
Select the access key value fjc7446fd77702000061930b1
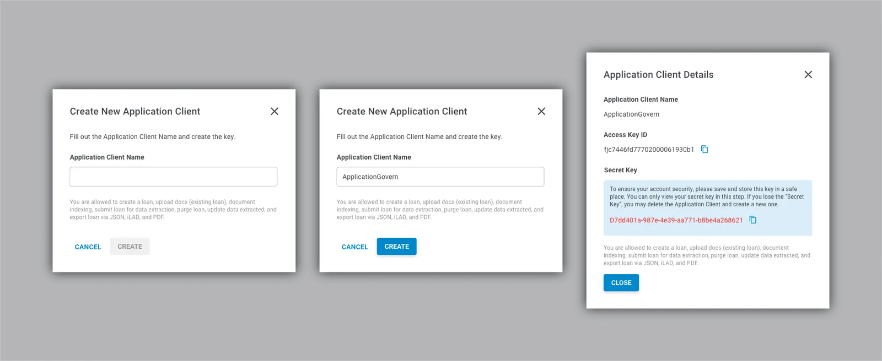click(x=649, y=150)
